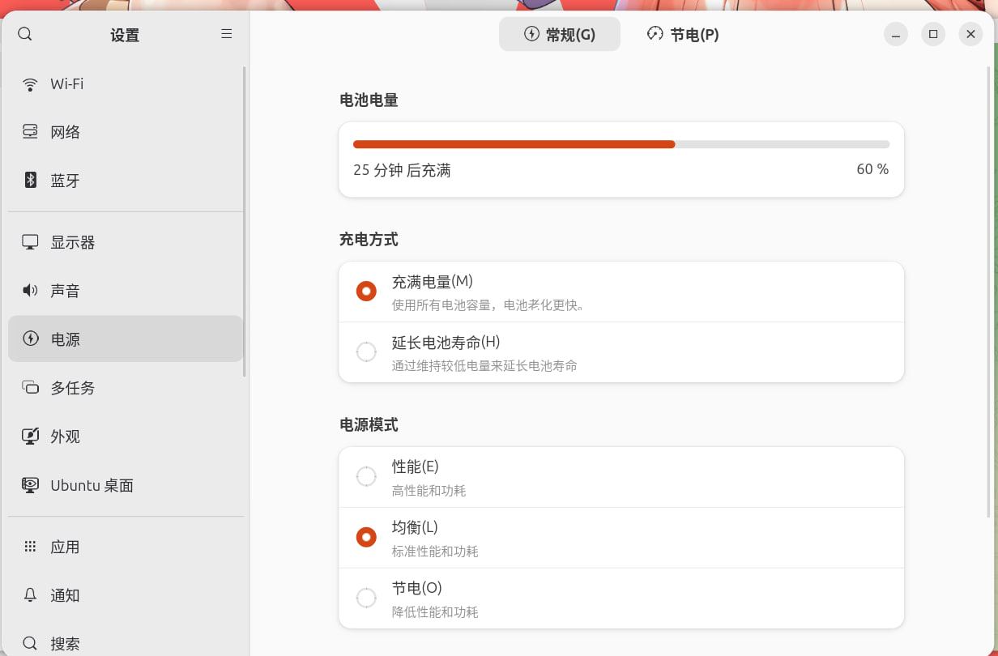Click the 蓝牙 Bluetooth icon
The width and height of the screenshot is (998, 656).
pyautogui.click(x=30, y=180)
